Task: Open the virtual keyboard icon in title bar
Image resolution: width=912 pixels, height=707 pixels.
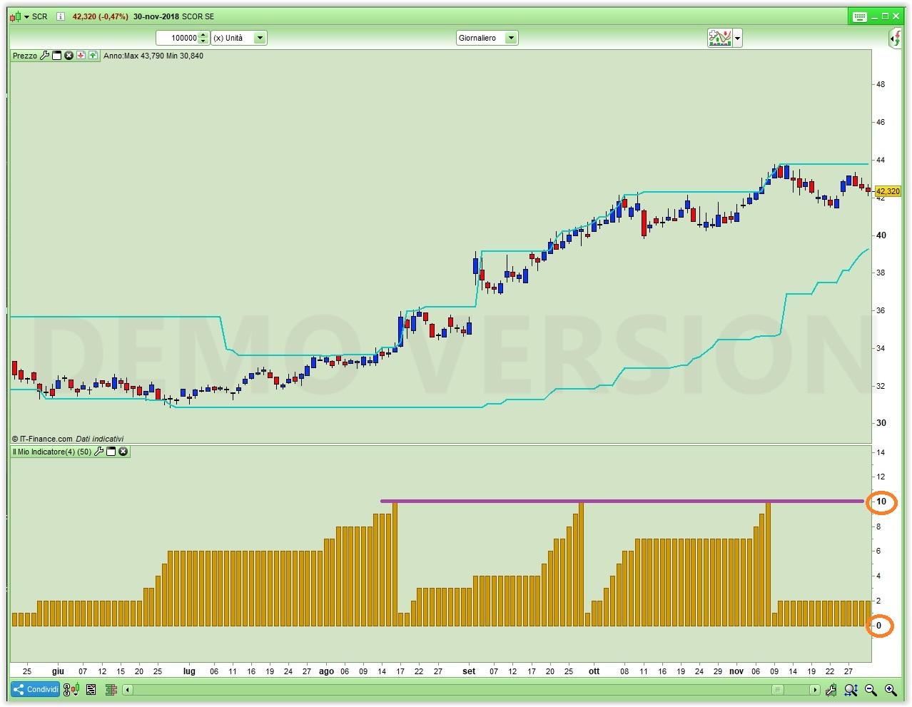Action: [x=860, y=16]
